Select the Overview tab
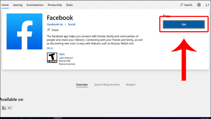 82,85
